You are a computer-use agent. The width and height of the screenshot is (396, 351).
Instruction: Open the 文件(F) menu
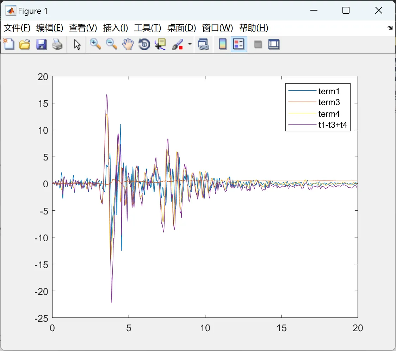tap(17, 28)
